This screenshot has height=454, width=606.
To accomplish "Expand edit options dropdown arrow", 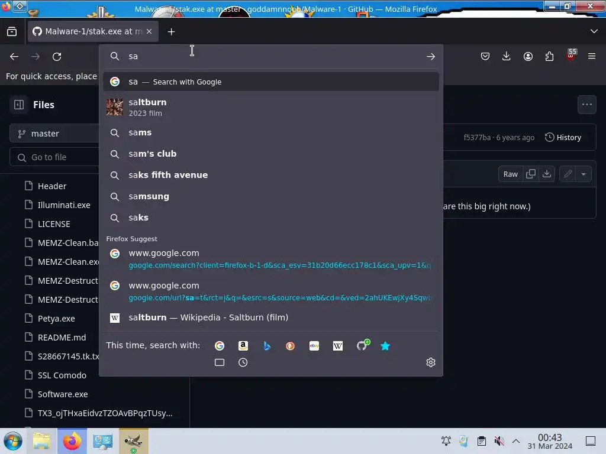I will click(x=584, y=174).
